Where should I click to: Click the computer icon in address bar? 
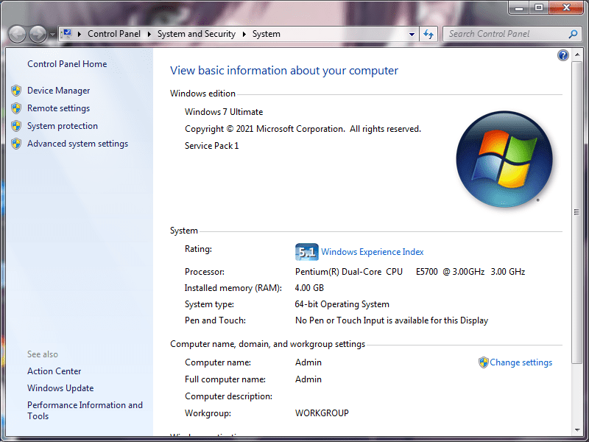pyautogui.click(x=67, y=34)
